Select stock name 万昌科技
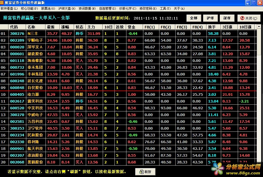 pos(35,122)
